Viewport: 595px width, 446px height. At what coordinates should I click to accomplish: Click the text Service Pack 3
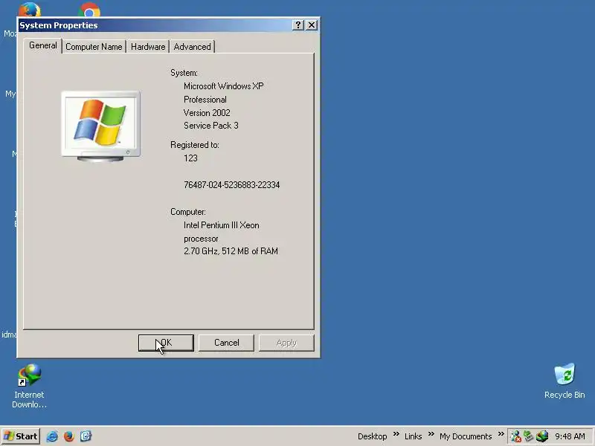click(211, 126)
